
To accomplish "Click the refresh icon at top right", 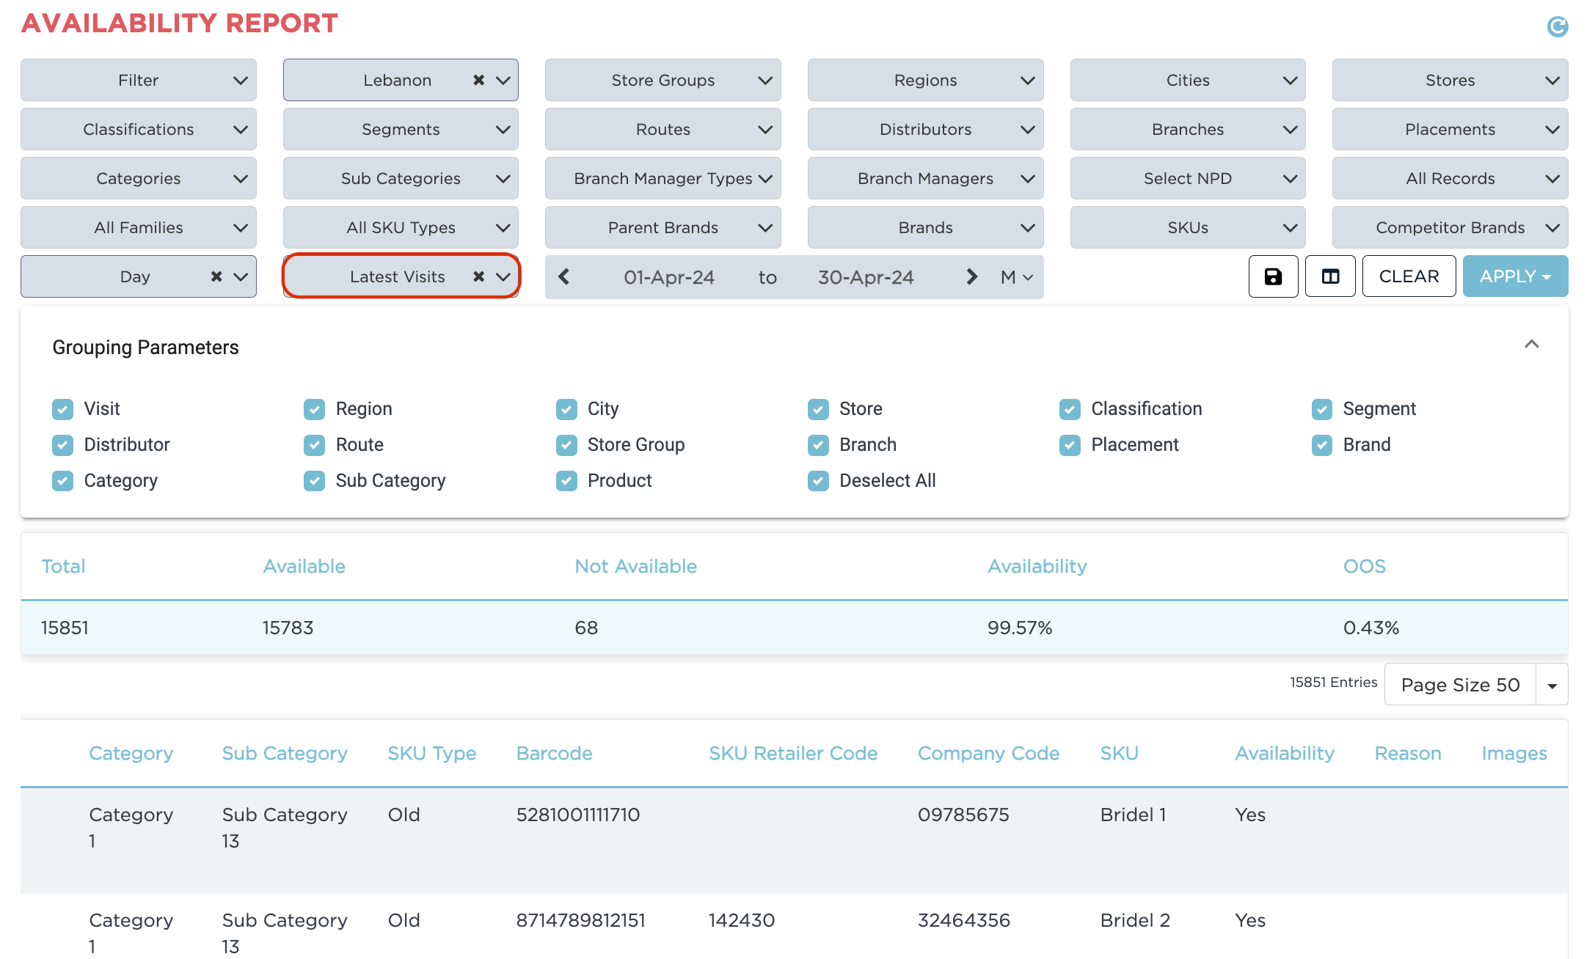I will point(1557,27).
